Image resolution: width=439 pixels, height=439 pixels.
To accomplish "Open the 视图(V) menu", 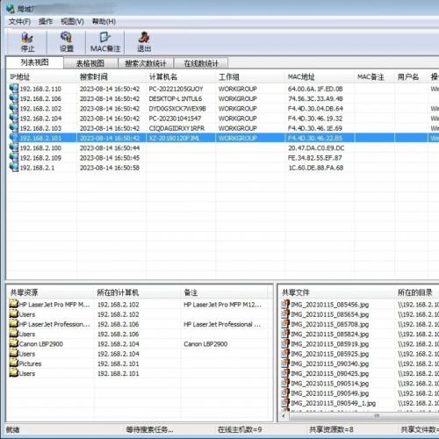I will (72, 22).
